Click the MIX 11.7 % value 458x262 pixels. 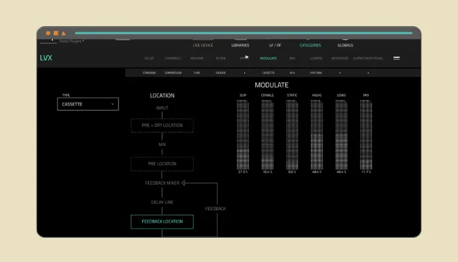pyautogui.click(x=366, y=172)
